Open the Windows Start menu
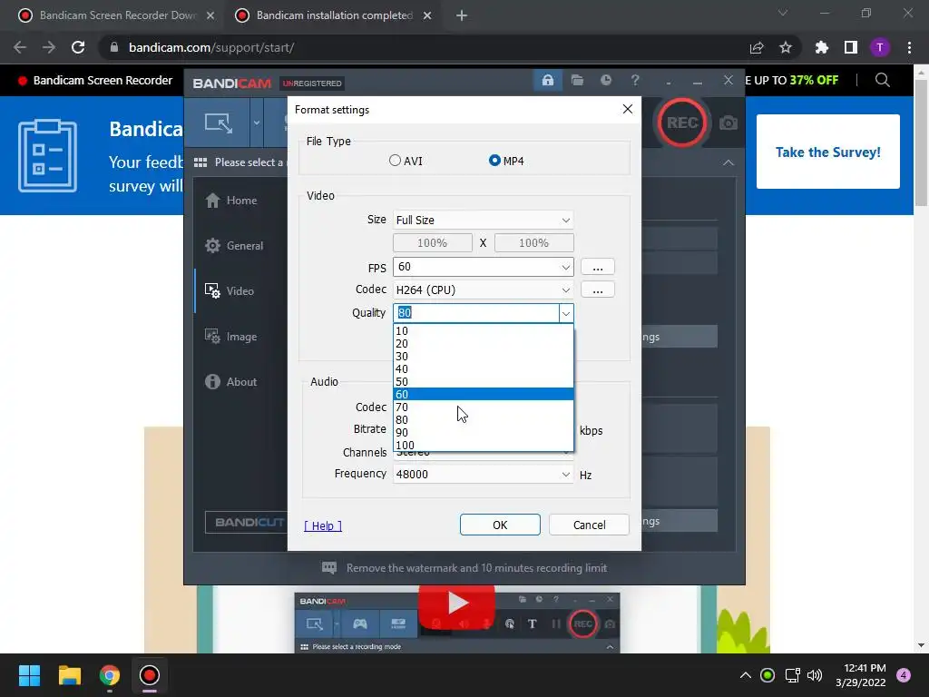This screenshot has height=697, width=929. [29, 675]
